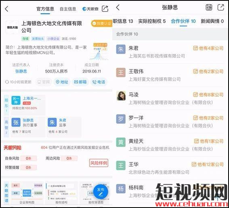This screenshot has height=208, width=229.
Task: Share 张静思 profile via top-right icon
Action: (221, 7)
